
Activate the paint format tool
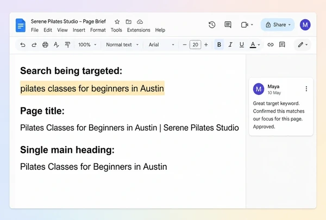point(67,45)
